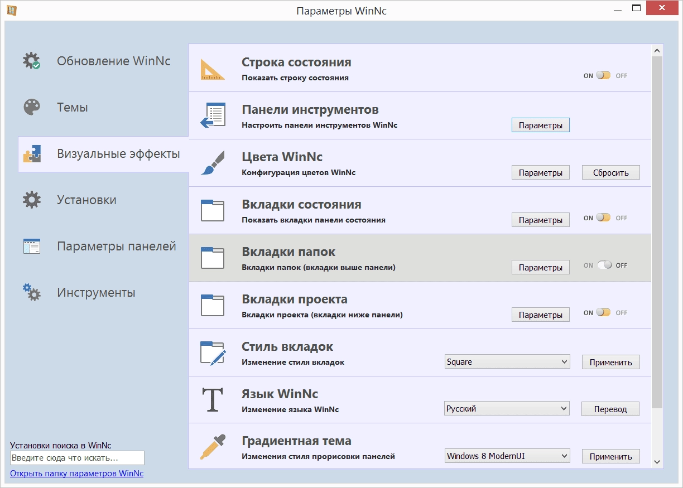Image resolution: width=683 pixels, height=488 pixels.
Task: Toggle the Строка состояния ON/OFF switch
Action: tap(603, 75)
